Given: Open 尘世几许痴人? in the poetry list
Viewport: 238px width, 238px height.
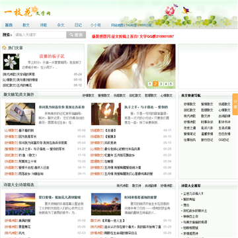Looking at the screenshot, I should pyautogui.click(x=193, y=194).
